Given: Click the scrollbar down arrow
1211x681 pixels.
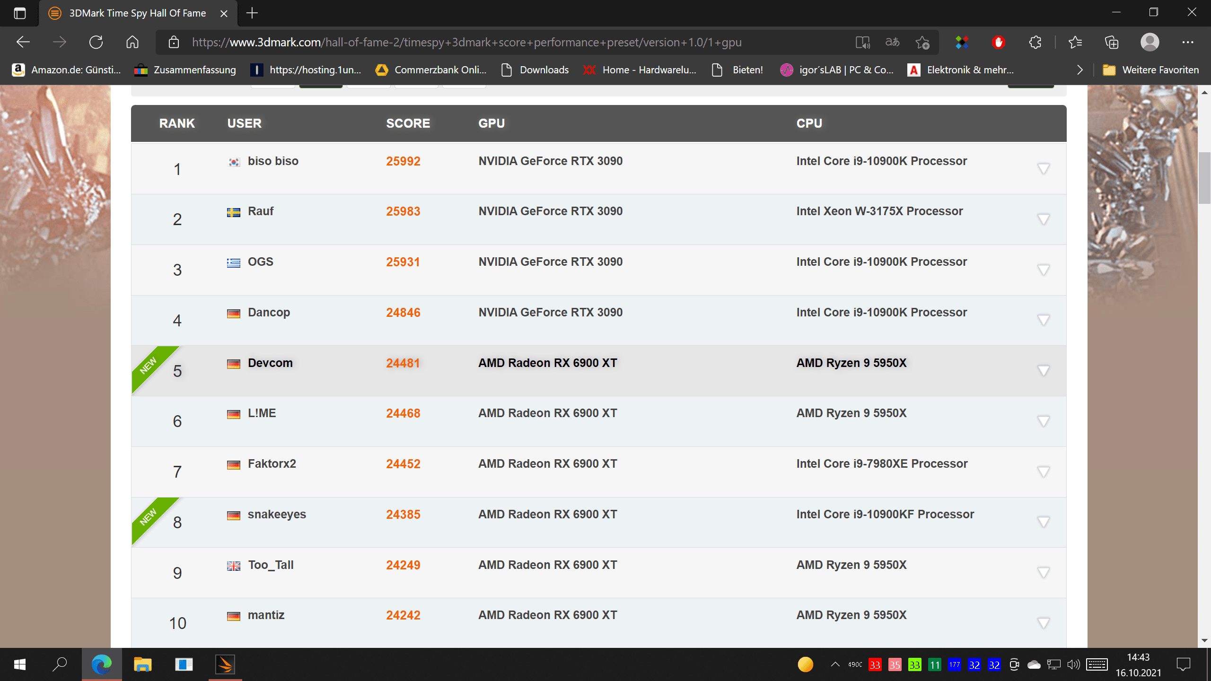Looking at the screenshot, I should [x=1204, y=641].
